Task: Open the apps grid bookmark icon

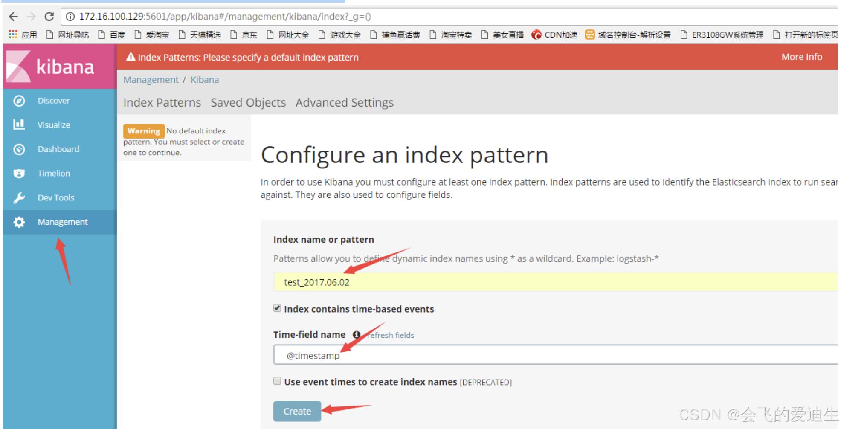Action: [x=13, y=34]
